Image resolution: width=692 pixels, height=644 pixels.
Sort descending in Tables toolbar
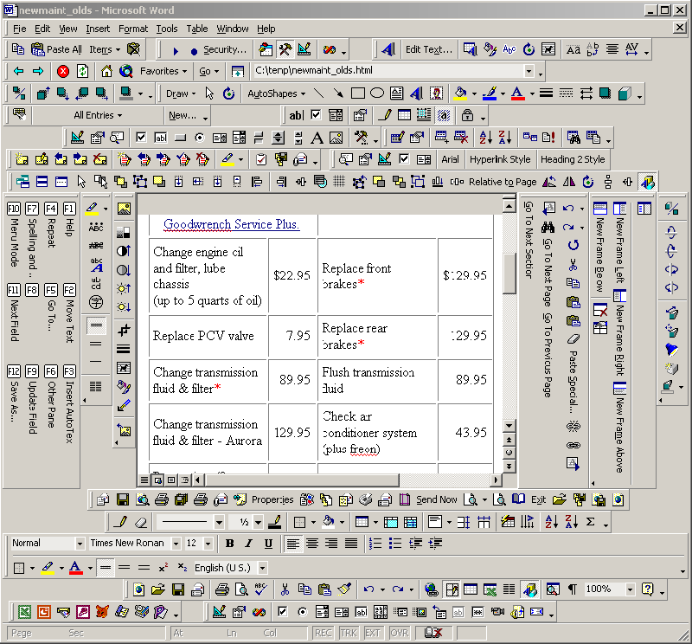tap(572, 522)
